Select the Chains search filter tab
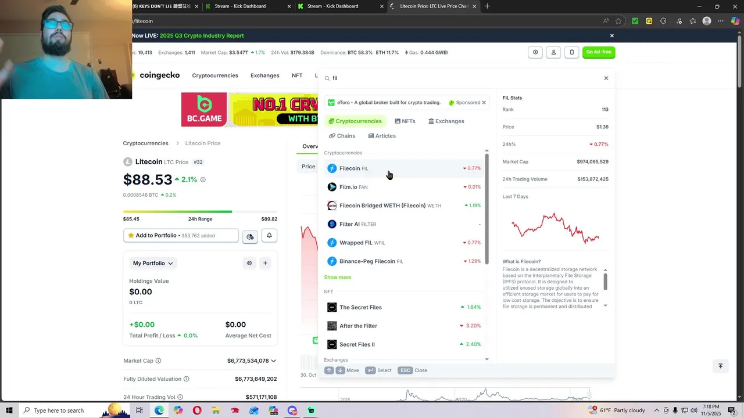744x418 pixels. [x=342, y=136]
